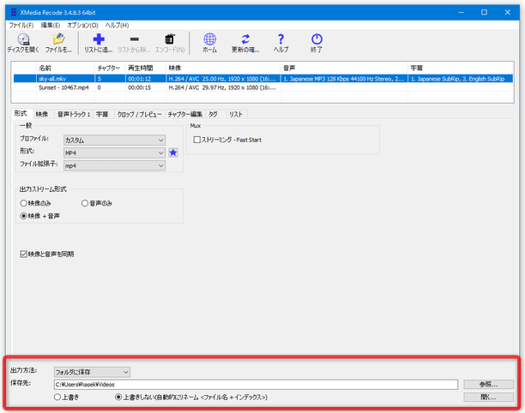Expand the ファイル拡張子 dropdown showing mp4
525x413 pixels.
click(114, 165)
